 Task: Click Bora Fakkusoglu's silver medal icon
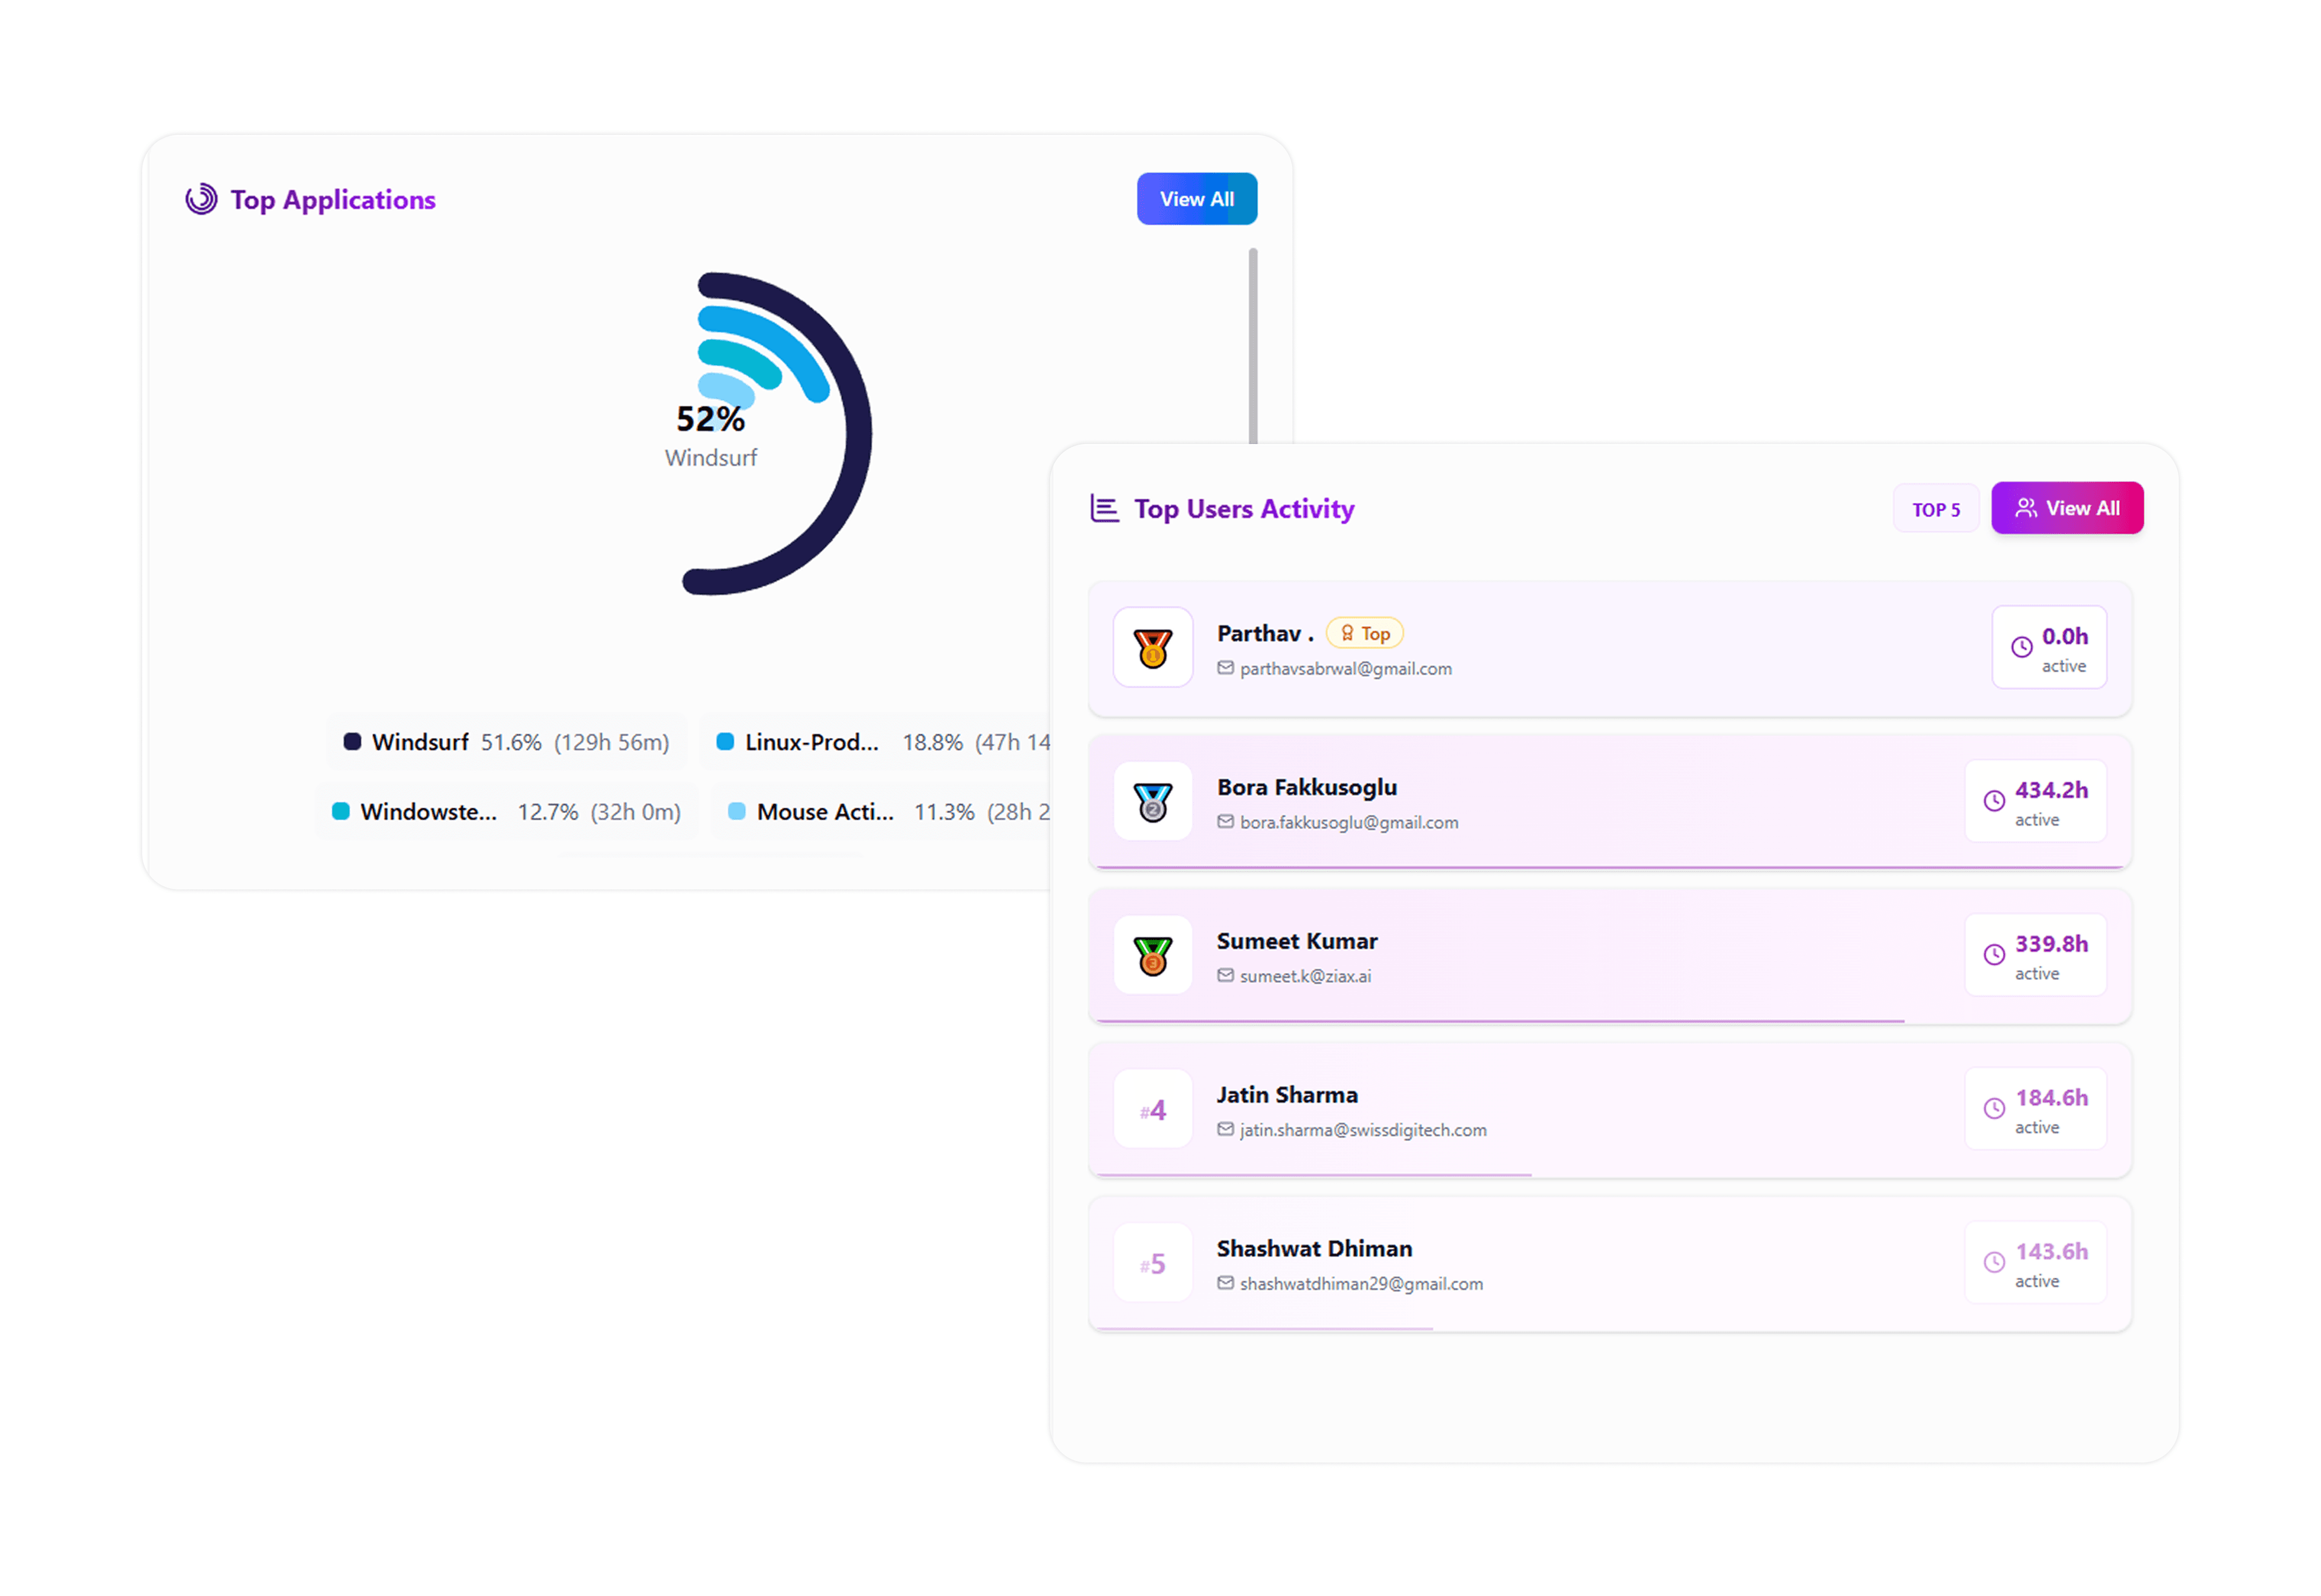point(1151,801)
